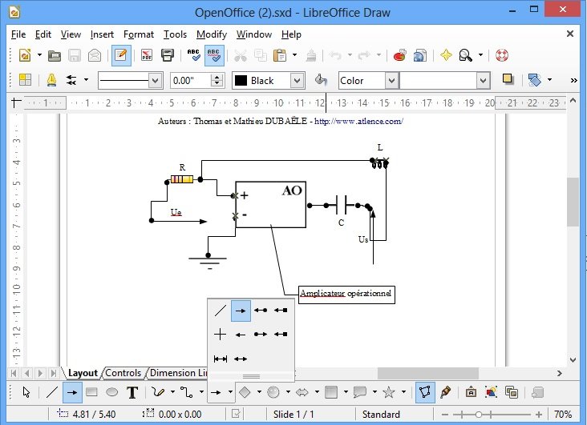Viewport: 587px width, 425px height.
Task: Select the Text tool
Action: [x=132, y=392]
